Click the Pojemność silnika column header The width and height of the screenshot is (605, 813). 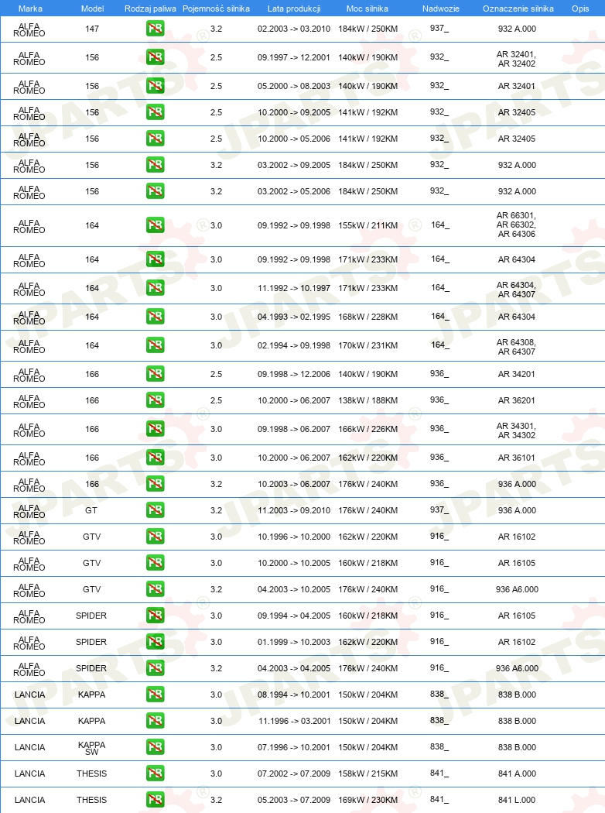click(216, 9)
